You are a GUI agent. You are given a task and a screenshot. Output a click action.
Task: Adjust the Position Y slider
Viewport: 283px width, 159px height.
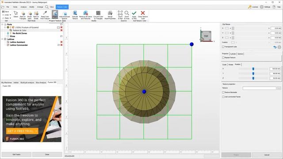253,74
